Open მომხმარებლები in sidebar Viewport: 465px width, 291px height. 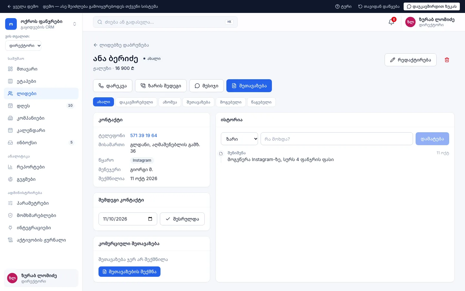41,215
